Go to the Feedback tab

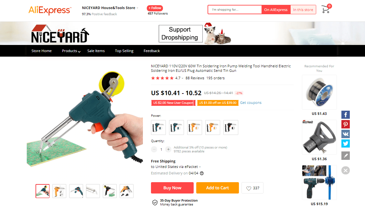152,51
